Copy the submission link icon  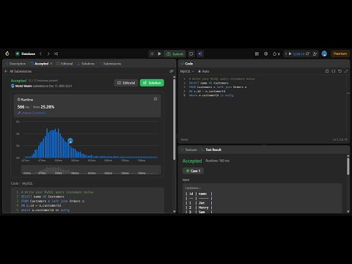point(172,71)
